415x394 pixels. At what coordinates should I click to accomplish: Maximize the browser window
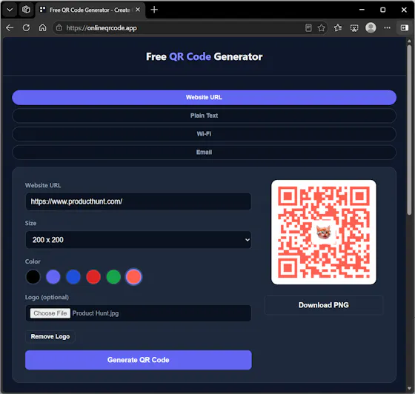pyautogui.click(x=382, y=10)
